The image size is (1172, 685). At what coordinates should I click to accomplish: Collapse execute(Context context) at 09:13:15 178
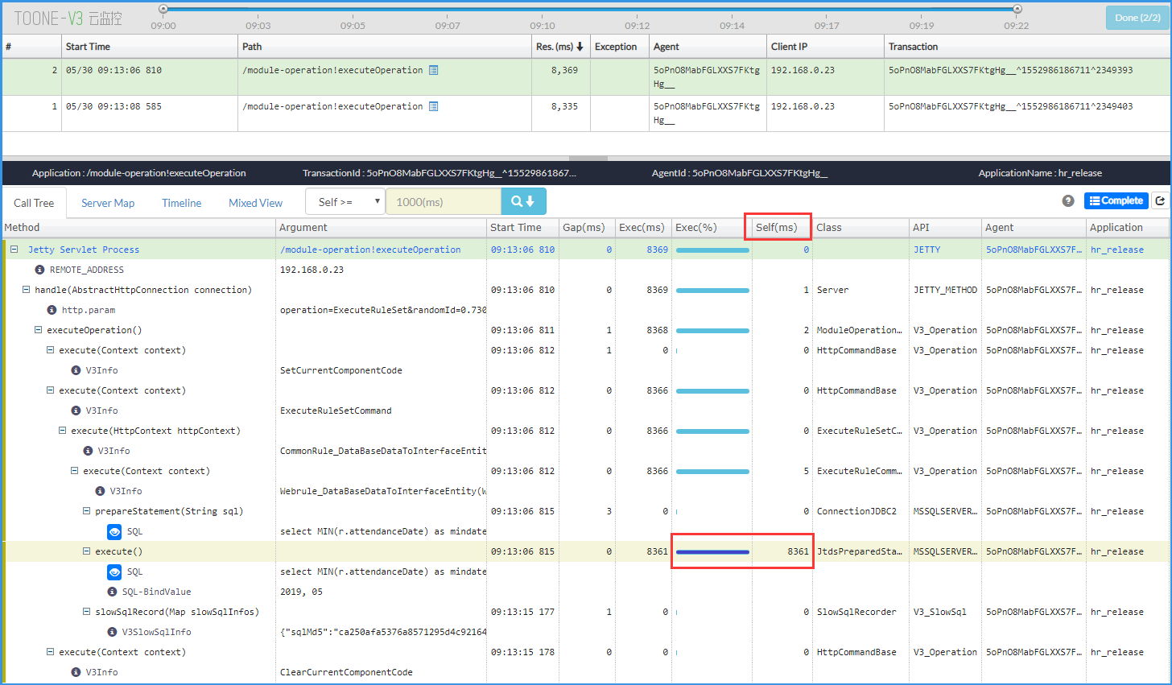pos(50,652)
